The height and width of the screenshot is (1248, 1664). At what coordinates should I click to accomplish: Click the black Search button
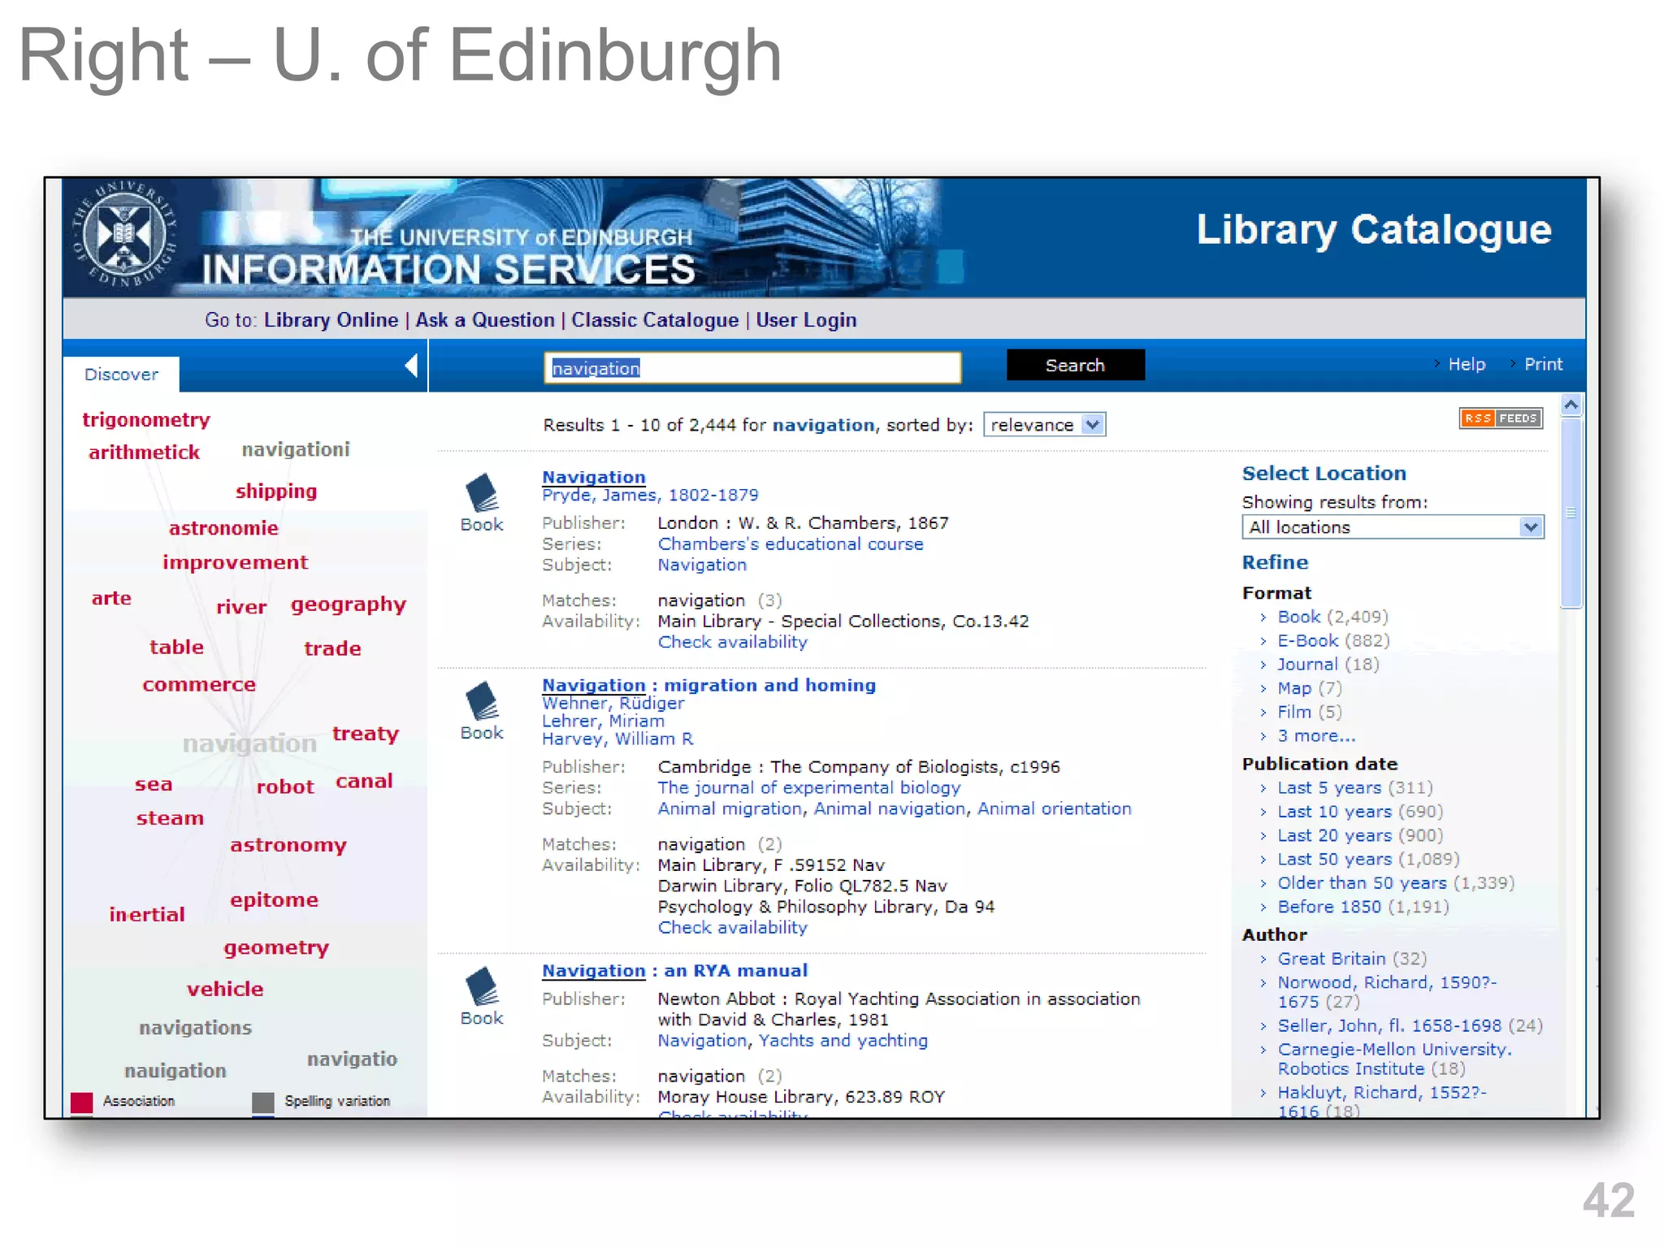pos(1076,365)
